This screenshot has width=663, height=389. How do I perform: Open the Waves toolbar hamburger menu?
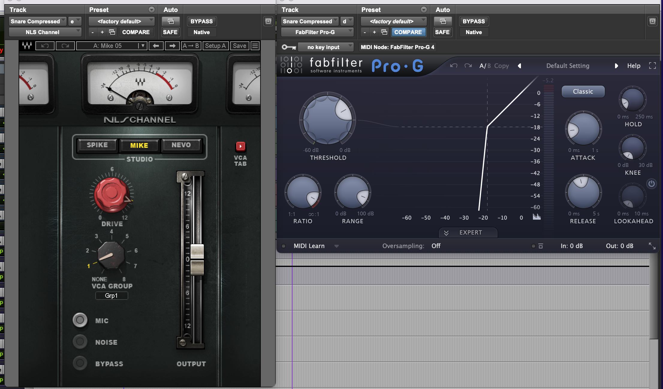255,46
